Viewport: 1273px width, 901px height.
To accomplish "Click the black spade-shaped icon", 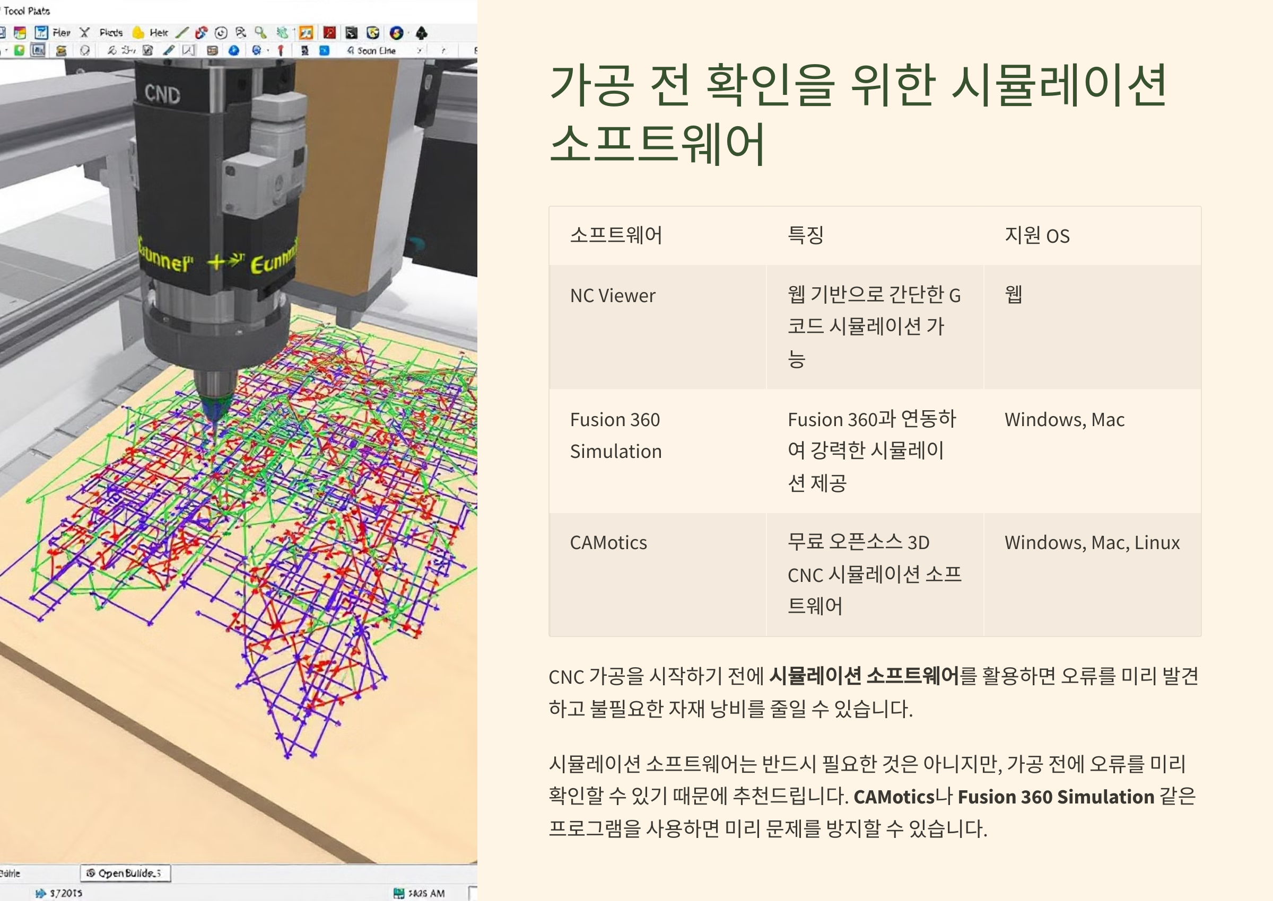I will point(421,33).
